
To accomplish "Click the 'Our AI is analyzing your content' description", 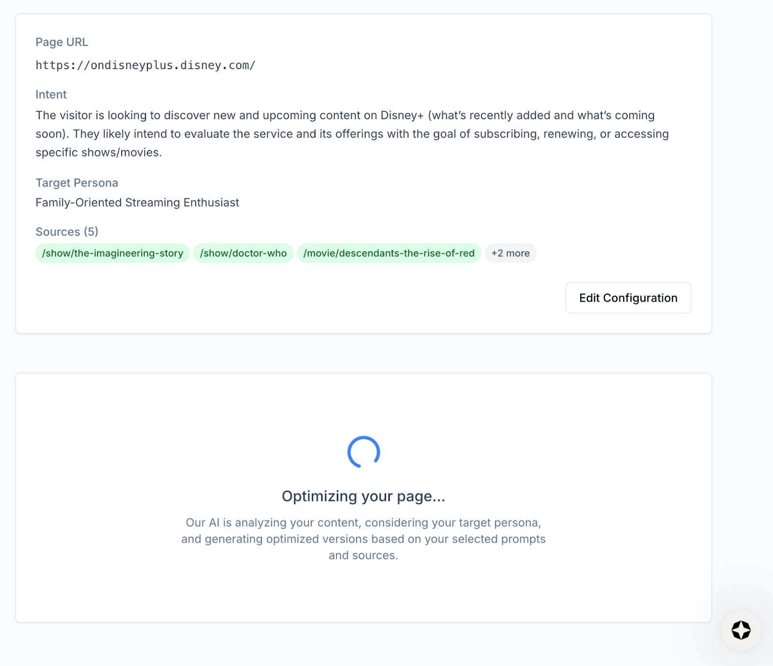I will click(x=363, y=539).
